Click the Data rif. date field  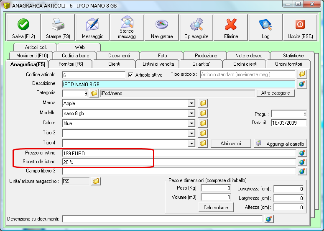click(289, 123)
